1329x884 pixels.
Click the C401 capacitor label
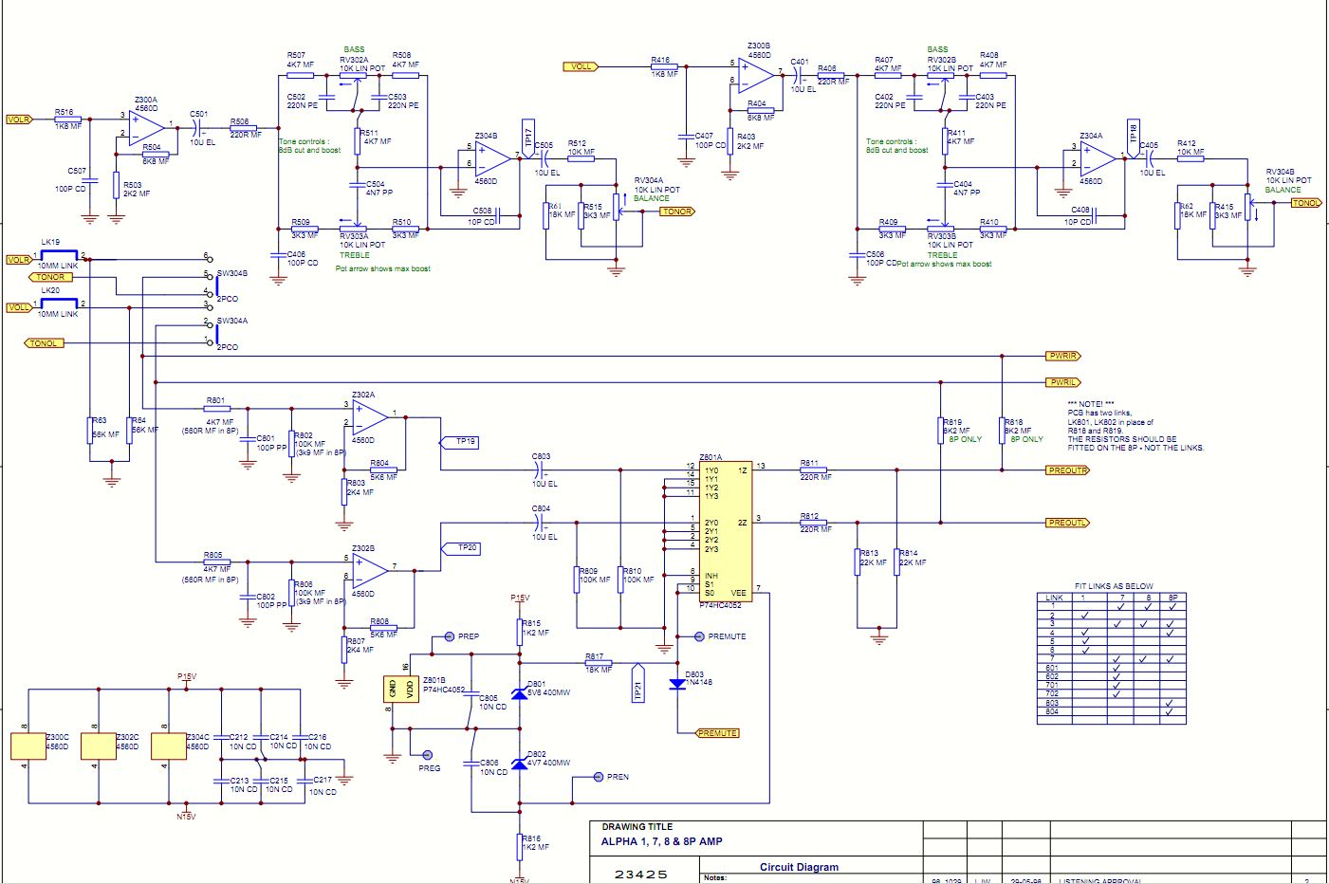coord(800,62)
